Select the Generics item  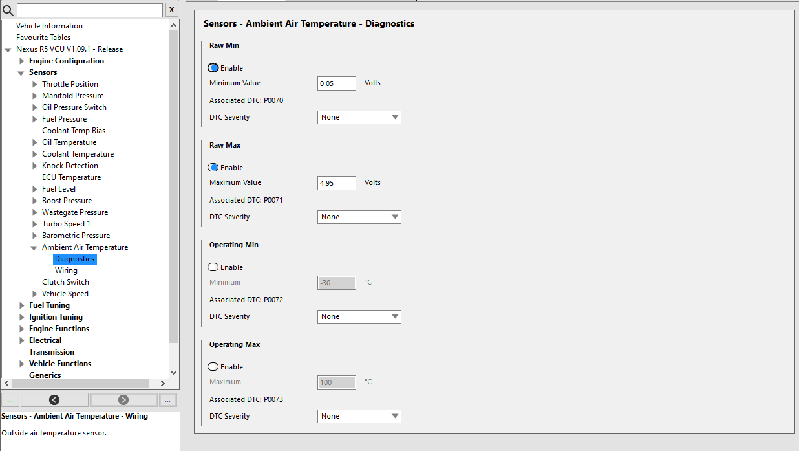point(45,375)
